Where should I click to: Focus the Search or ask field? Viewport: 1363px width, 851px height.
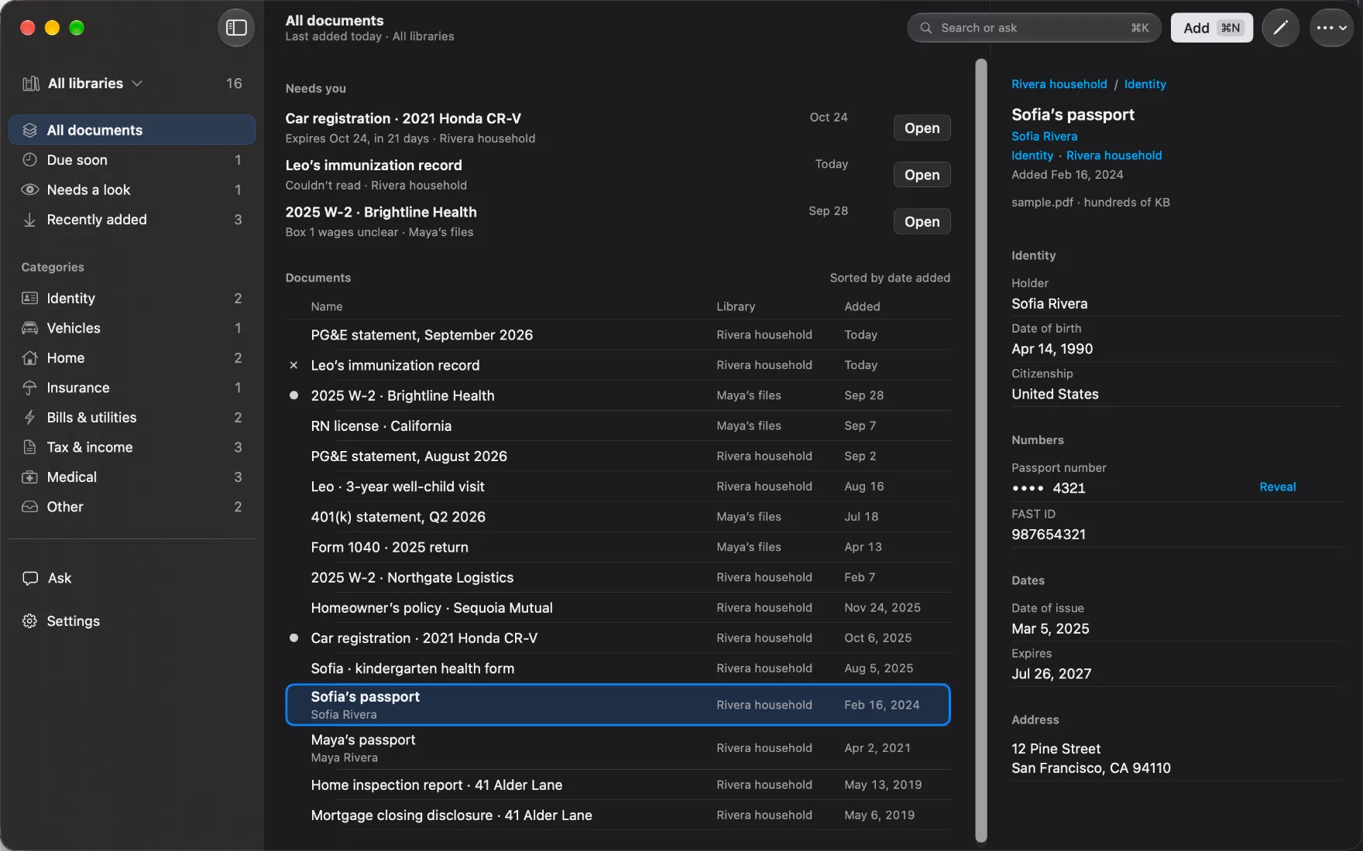(x=1034, y=28)
